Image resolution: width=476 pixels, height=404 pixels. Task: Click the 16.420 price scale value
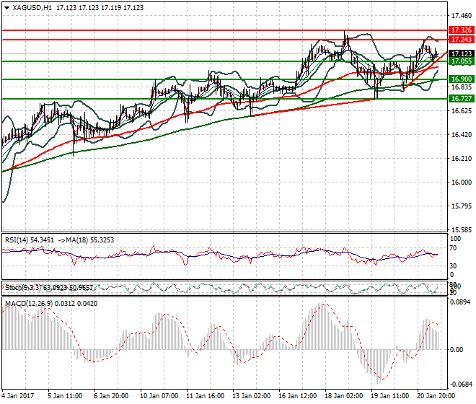pyautogui.click(x=462, y=135)
